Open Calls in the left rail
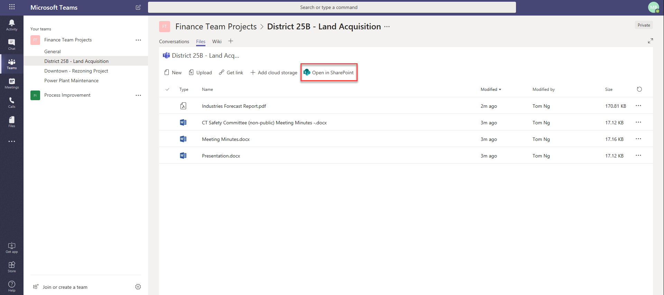This screenshot has height=295, width=664. (12, 103)
